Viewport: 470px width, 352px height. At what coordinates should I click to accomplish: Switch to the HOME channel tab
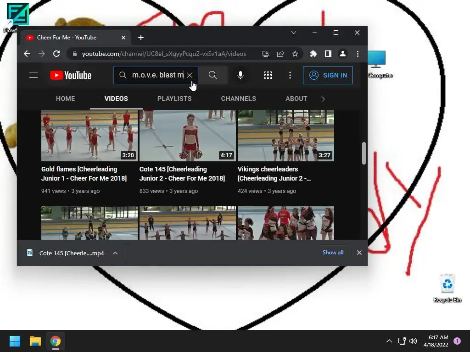tap(65, 99)
